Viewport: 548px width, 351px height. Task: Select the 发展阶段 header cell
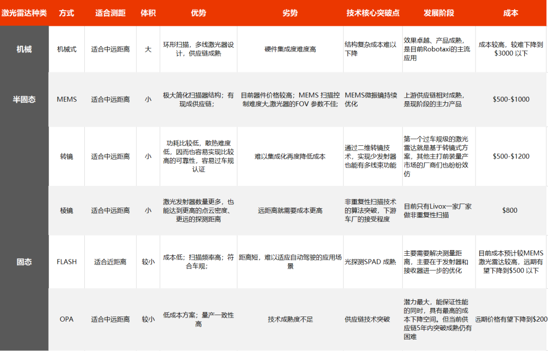coord(439,13)
